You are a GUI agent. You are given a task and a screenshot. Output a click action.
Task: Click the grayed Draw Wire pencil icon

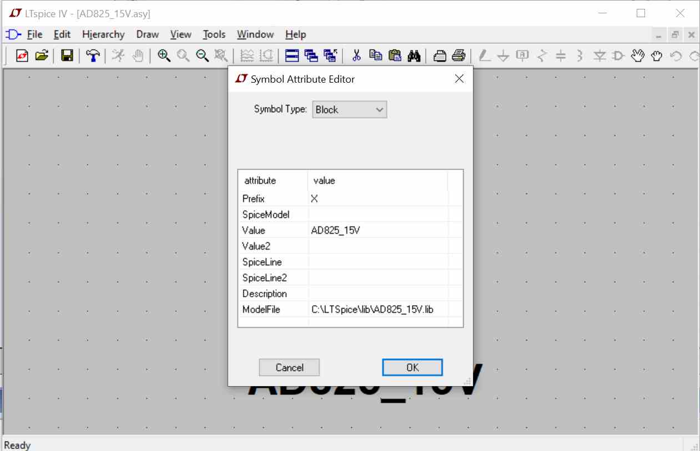click(485, 55)
